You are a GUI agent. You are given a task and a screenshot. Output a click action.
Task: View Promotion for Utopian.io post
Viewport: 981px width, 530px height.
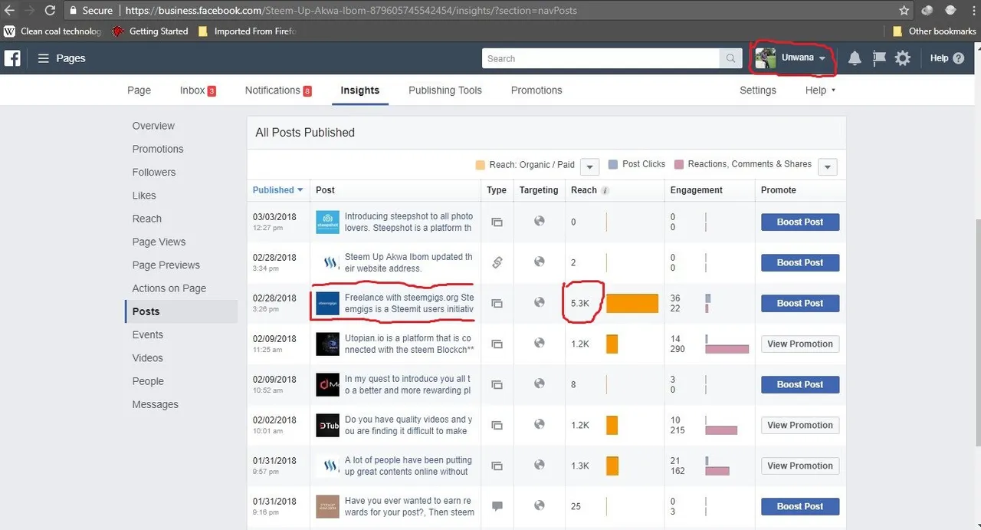[800, 344]
